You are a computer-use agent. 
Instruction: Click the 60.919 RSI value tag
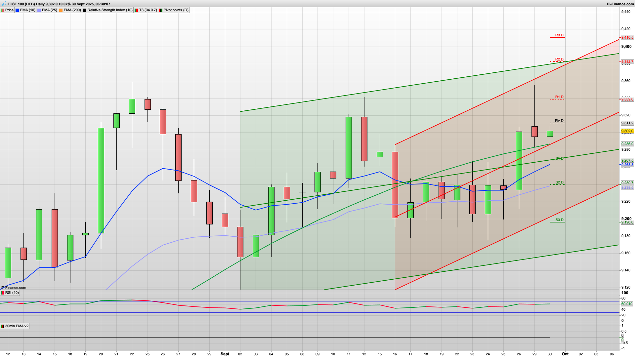(627, 304)
